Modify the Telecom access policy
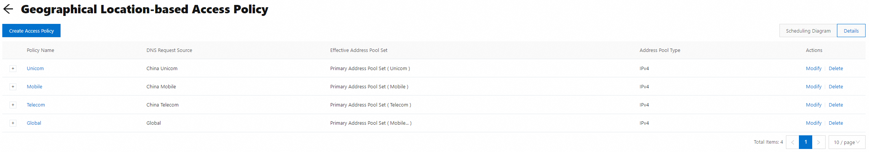The width and height of the screenshot is (869, 152). [813, 105]
